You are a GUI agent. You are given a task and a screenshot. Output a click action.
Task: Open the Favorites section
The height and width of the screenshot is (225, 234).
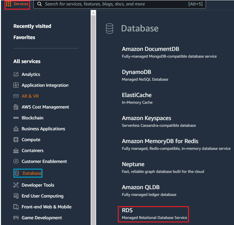point(24,37)
